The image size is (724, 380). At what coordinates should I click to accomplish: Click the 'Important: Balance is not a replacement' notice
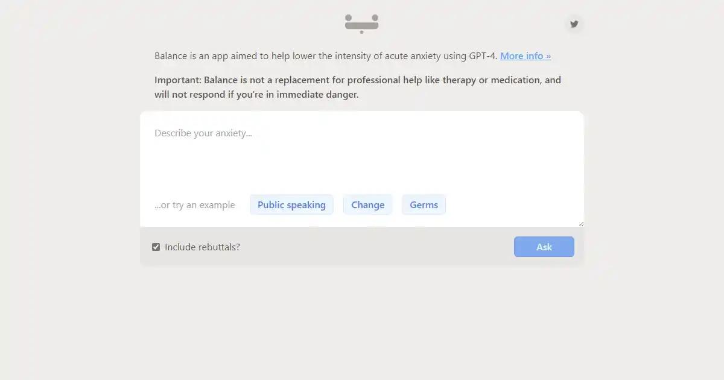click(x=358, y=87)
